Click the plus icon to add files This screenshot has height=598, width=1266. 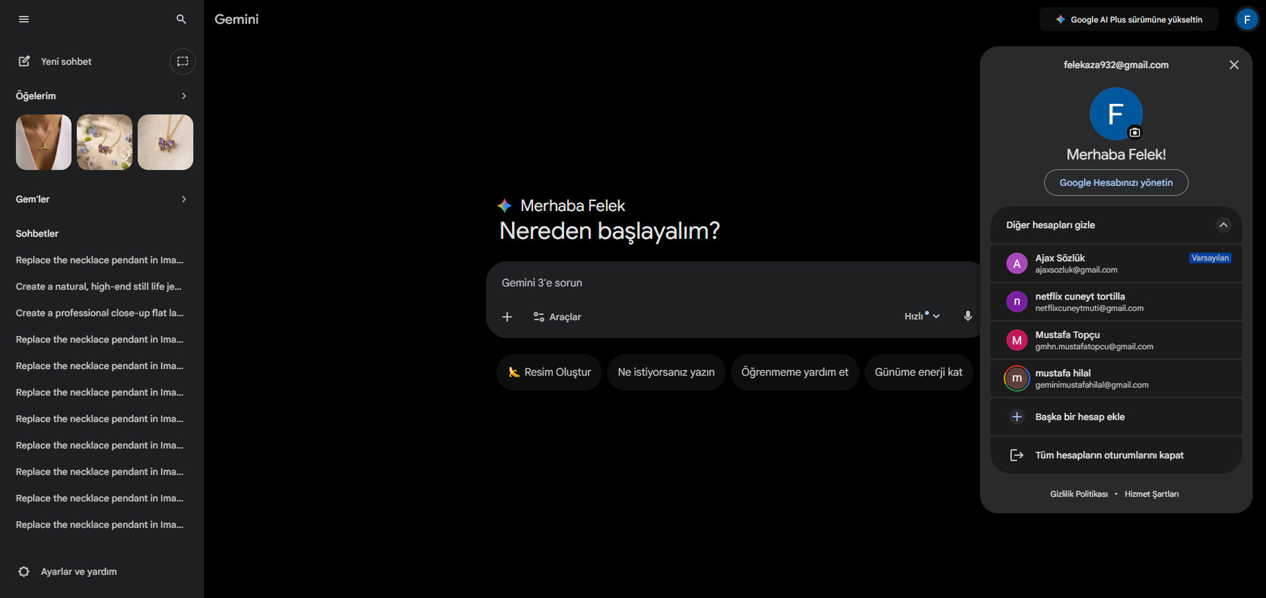[x=507, y=317]
